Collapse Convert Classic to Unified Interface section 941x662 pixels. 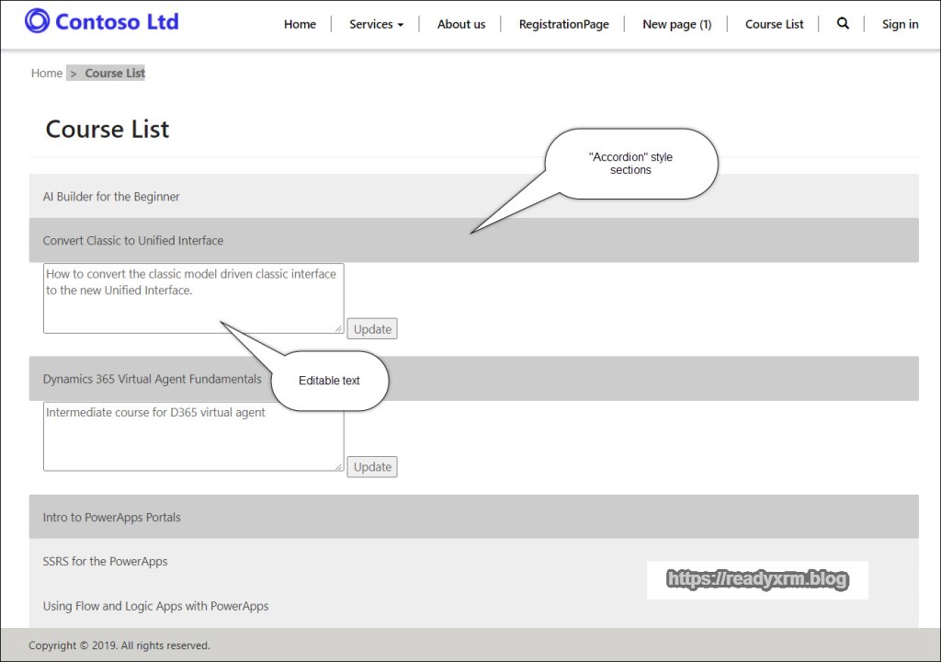(133, 241)
